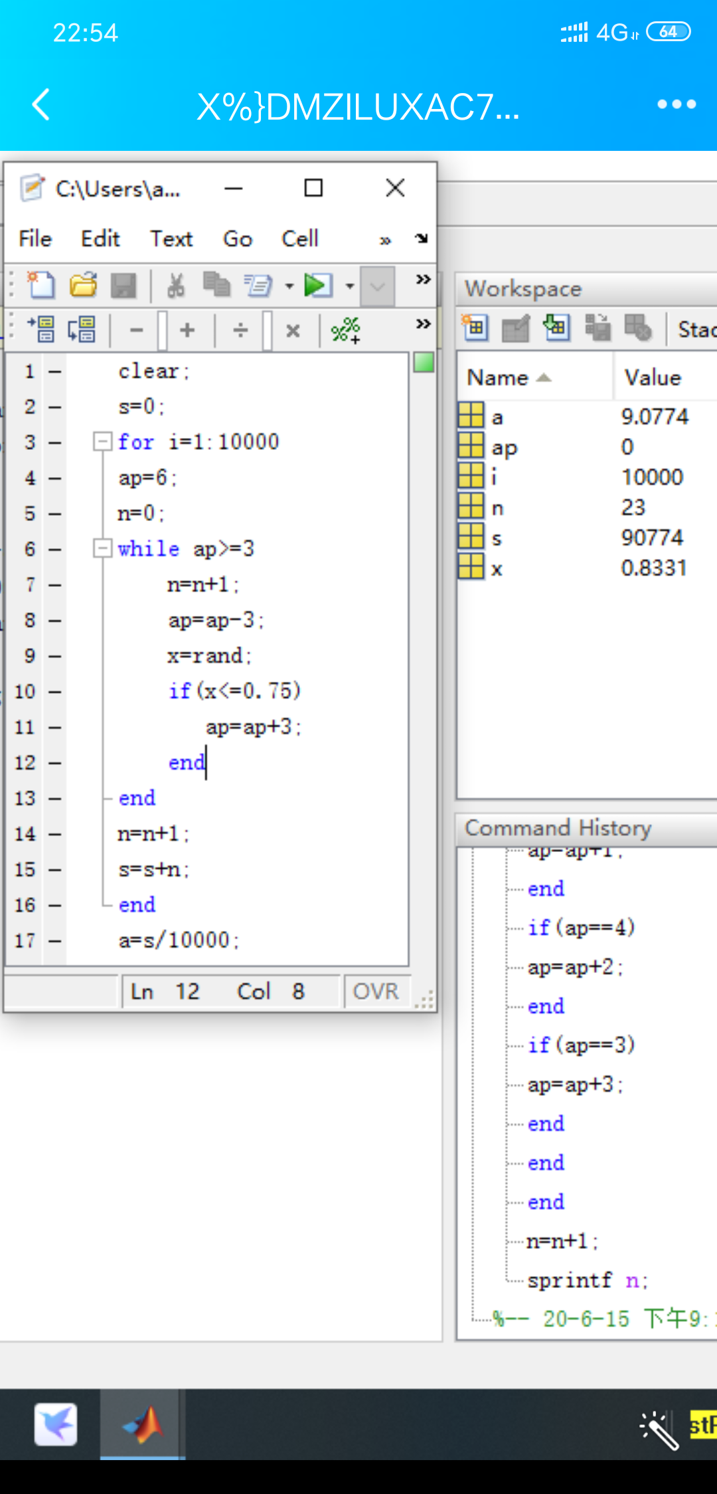Click the Paste clipboard icon
This screenshot has width=717, height=1494.
click(258, 285)
